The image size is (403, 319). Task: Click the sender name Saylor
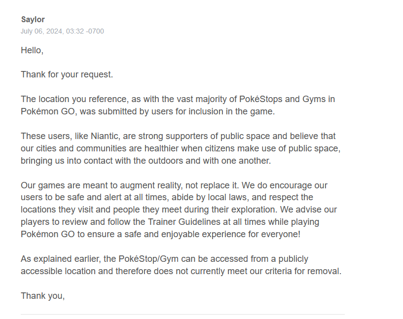click(x=33, y=20)
